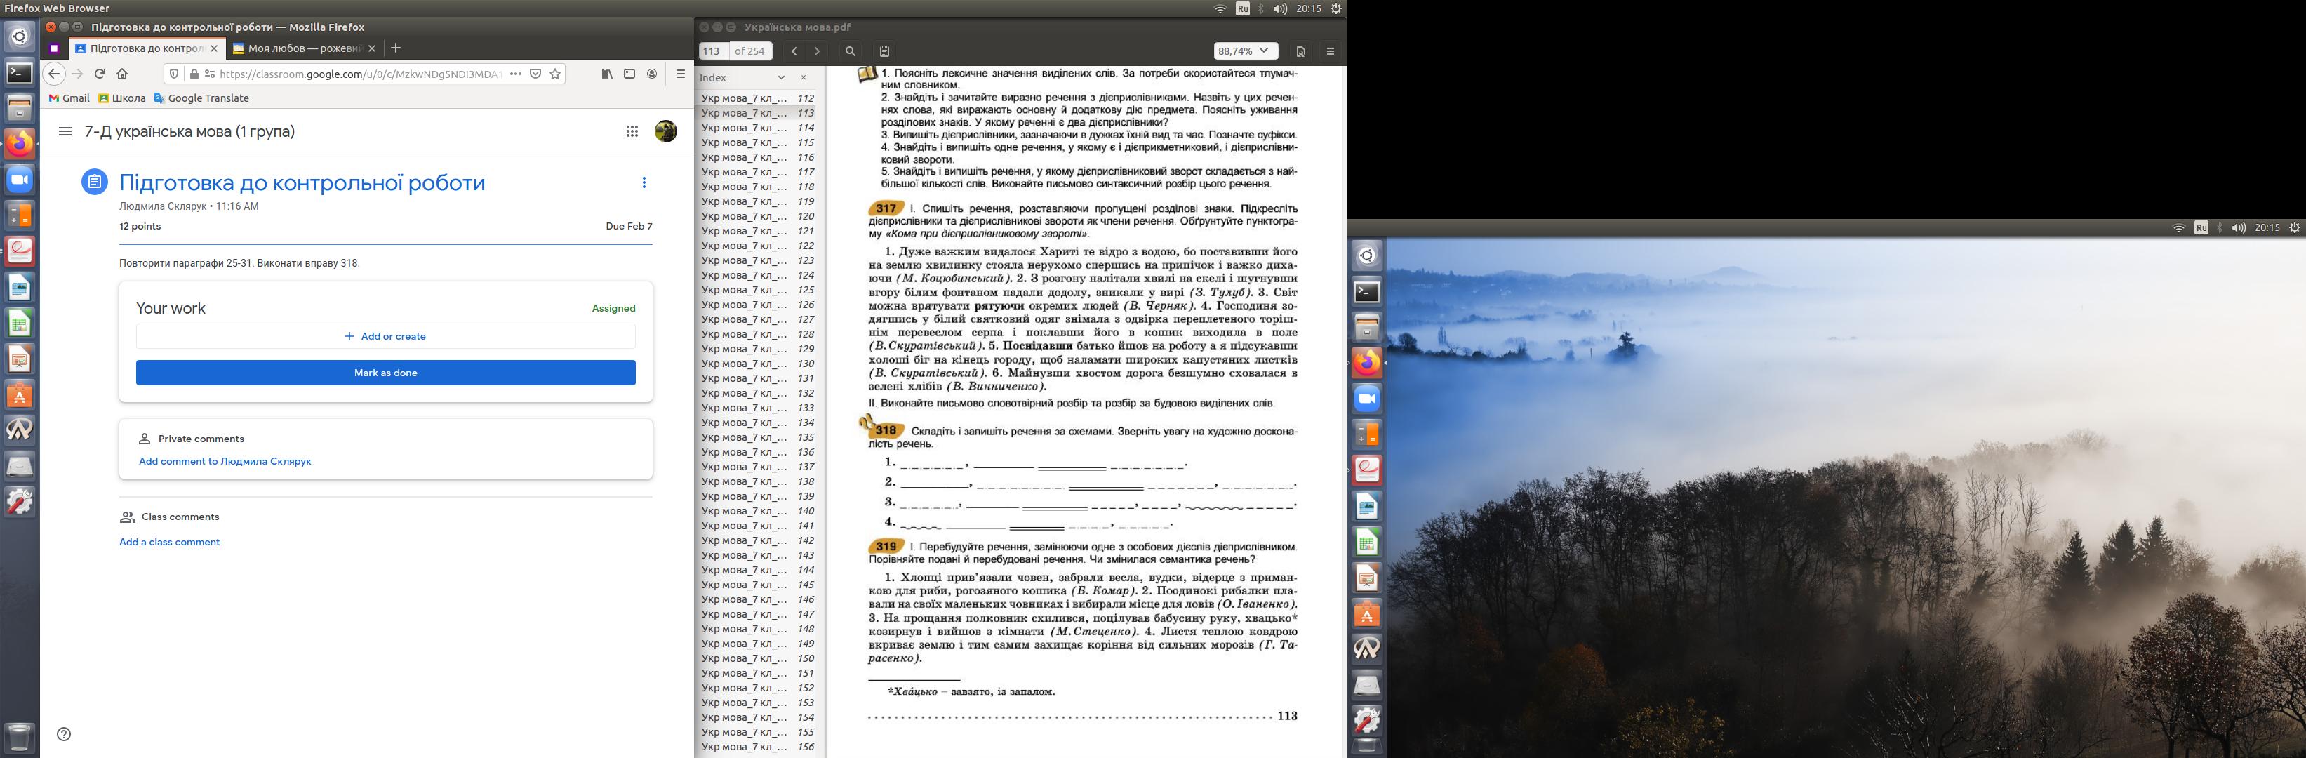Bookmark this page with the star icon
Image resolution: width=2306 pixels, height=758 pixels.
click(x=555, y=74)
